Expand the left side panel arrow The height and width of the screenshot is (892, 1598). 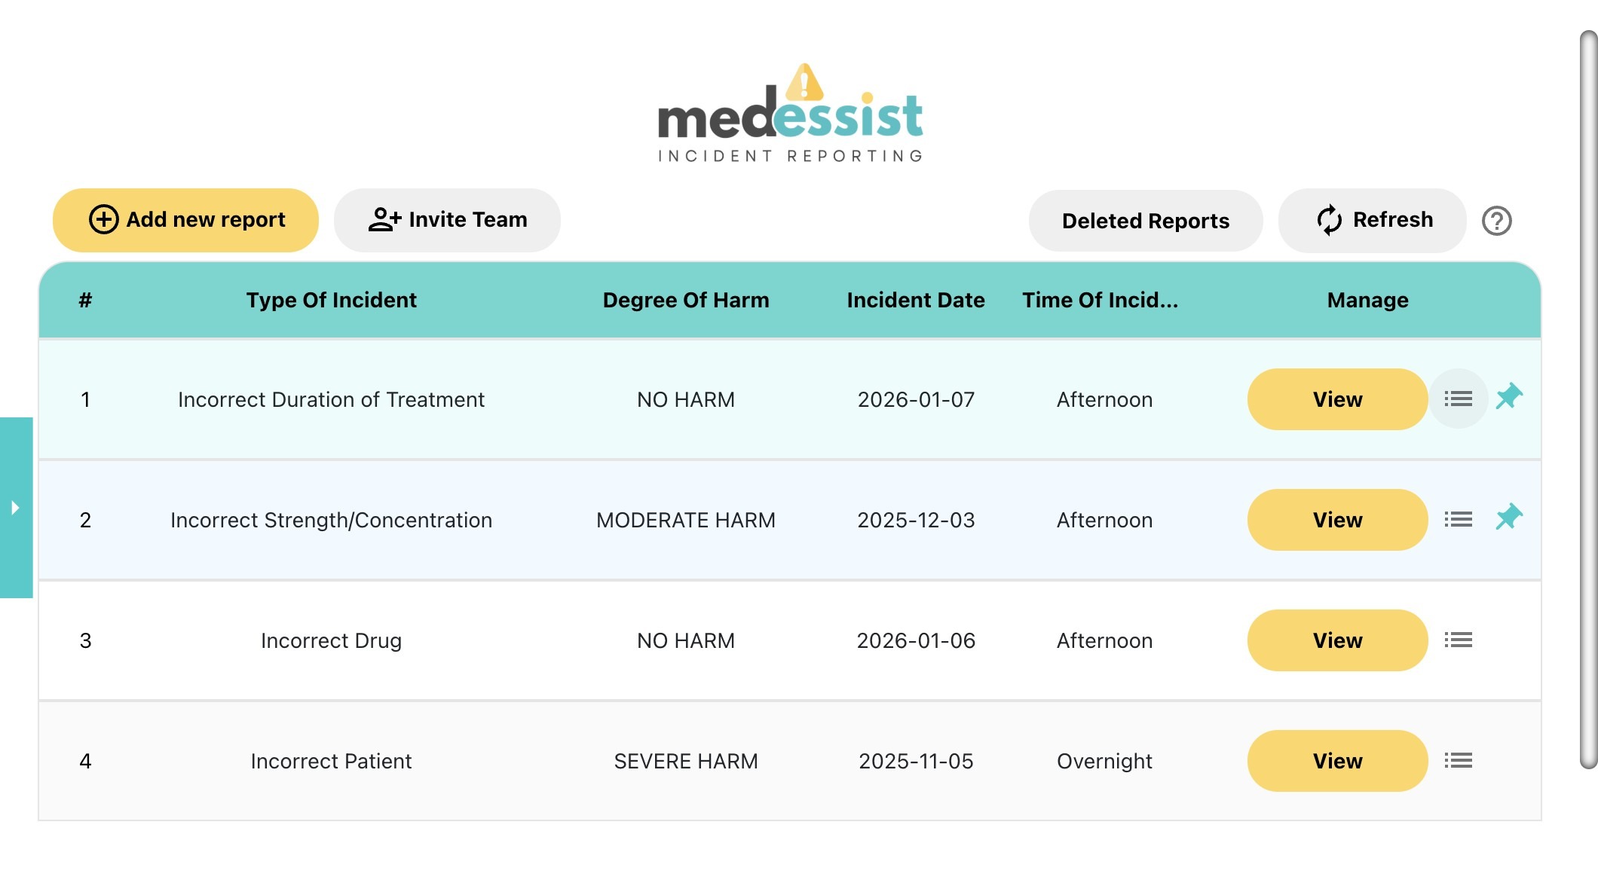coord(16,508)
